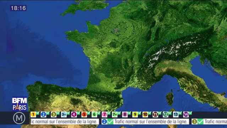Click the green check next to line 7
Screen dimensions: 227x128
[x=109, y=113]
